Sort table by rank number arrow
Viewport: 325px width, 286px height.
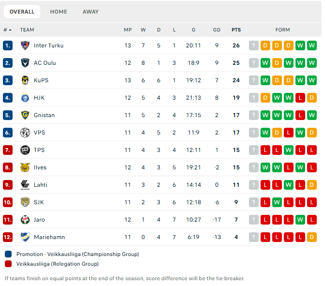coord(10,30)
